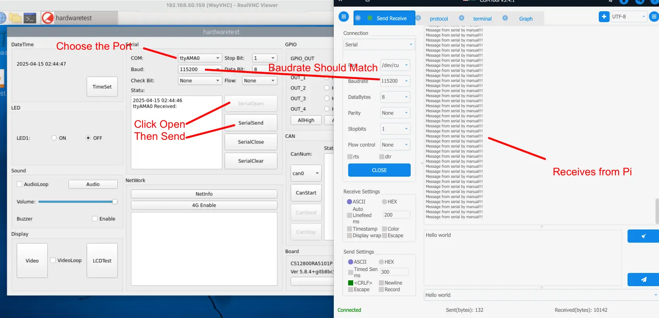
Task: Click the SerialSend button
Action: (x=251, y=123)
